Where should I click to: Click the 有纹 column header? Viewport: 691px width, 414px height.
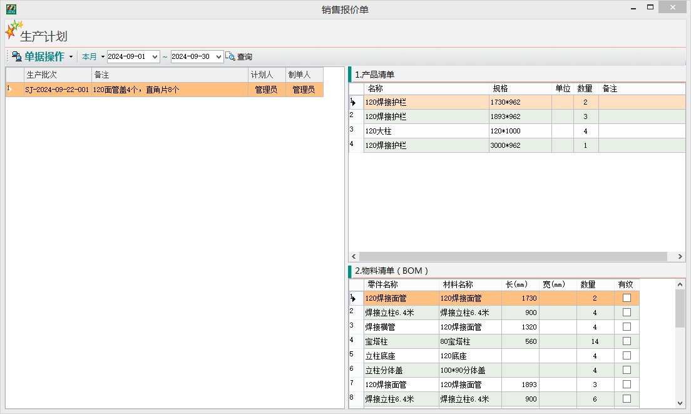pos(626,285)
